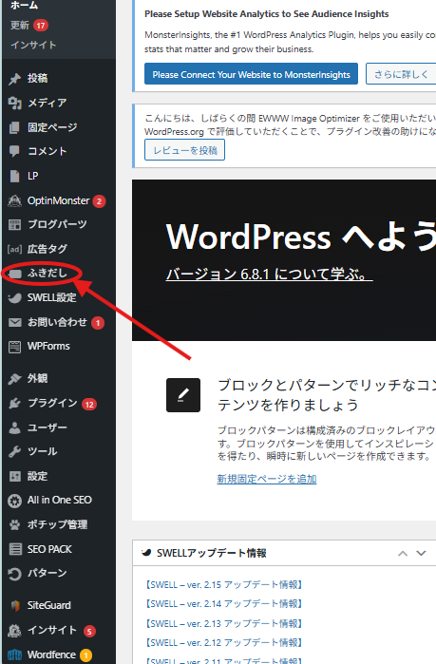
Task: Move SWELLアップデート情報 widget up arrow
Action: coord(403,554)
